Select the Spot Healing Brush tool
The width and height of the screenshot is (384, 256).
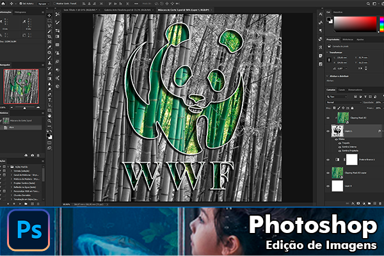coord(49,52)
